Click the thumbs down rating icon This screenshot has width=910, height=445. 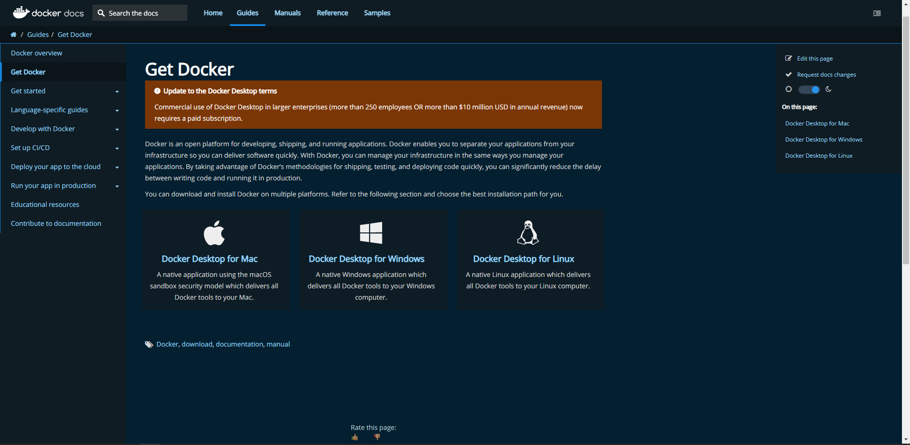377,437
